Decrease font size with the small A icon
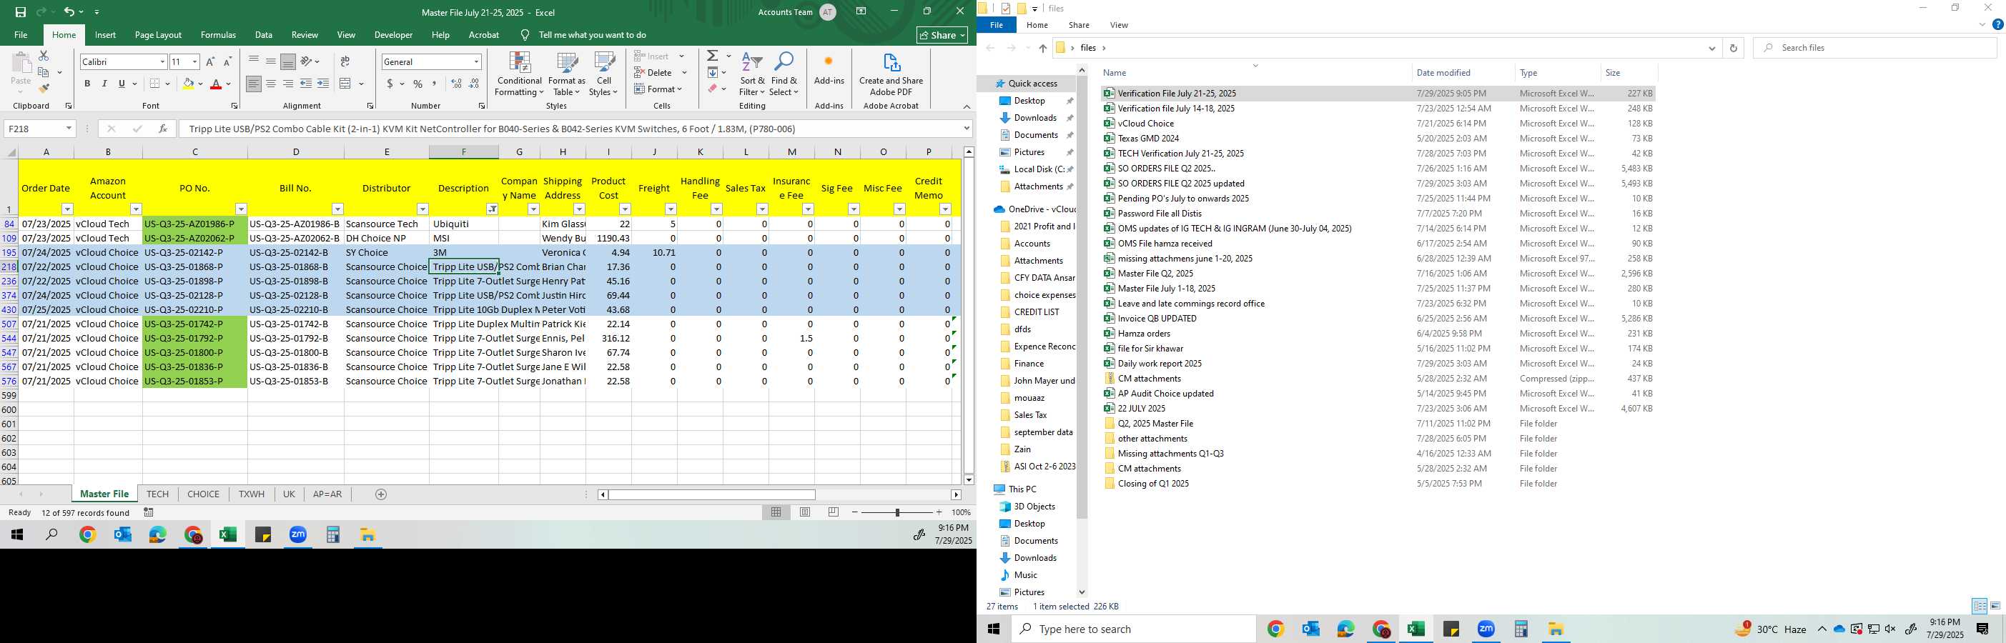Screen dimensions: 2006x643 [227, 61]
